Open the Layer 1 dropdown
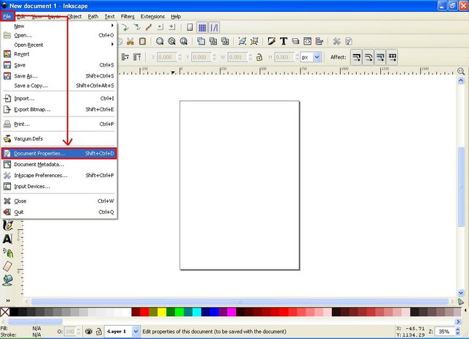 (136, 331)
